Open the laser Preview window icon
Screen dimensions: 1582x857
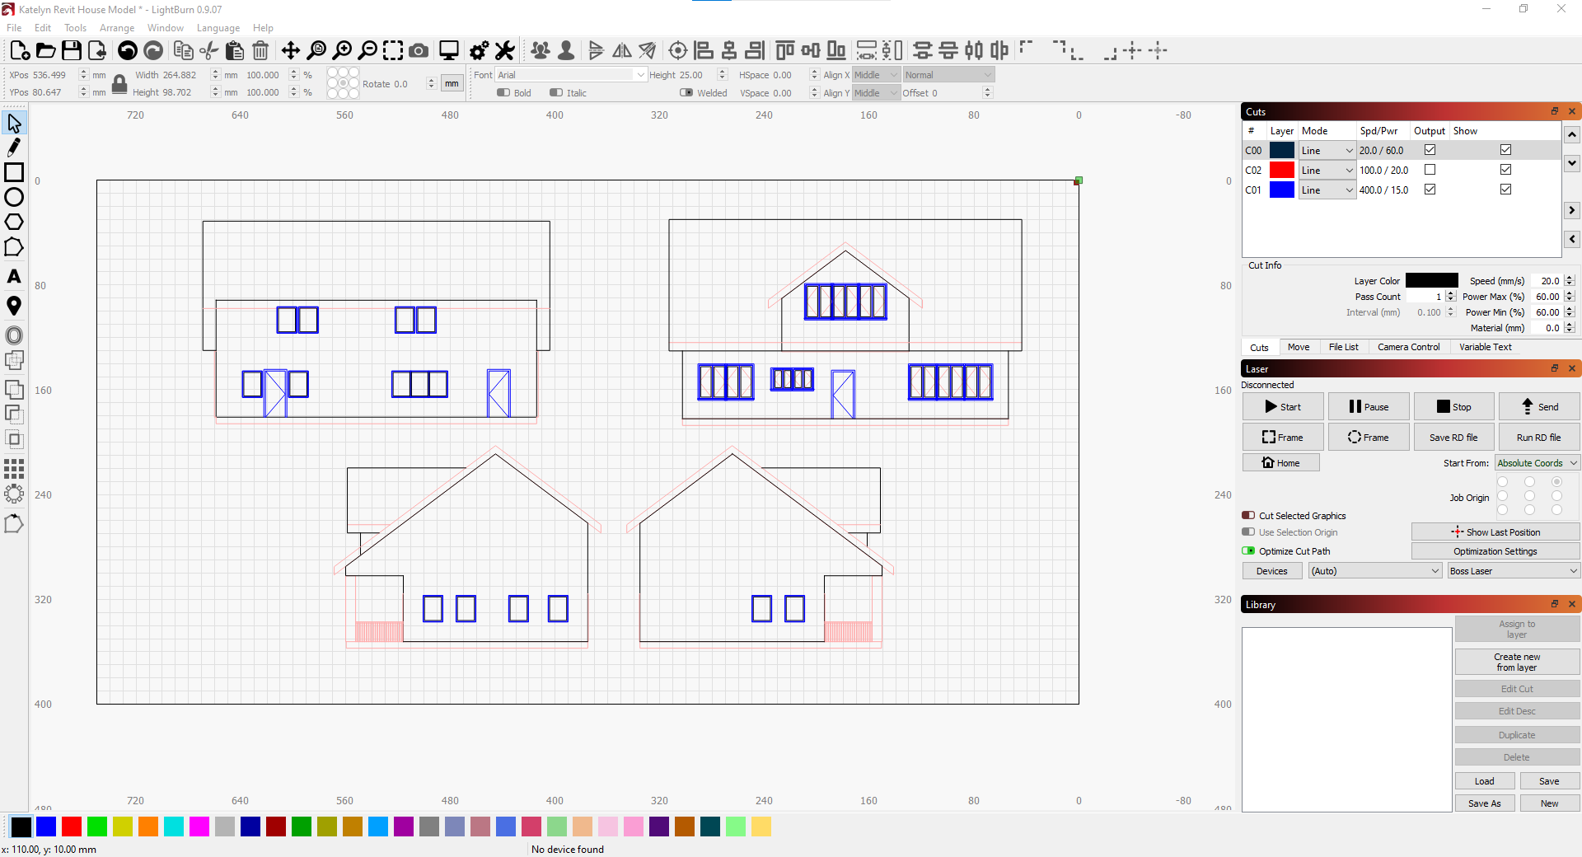click(448, 50)
